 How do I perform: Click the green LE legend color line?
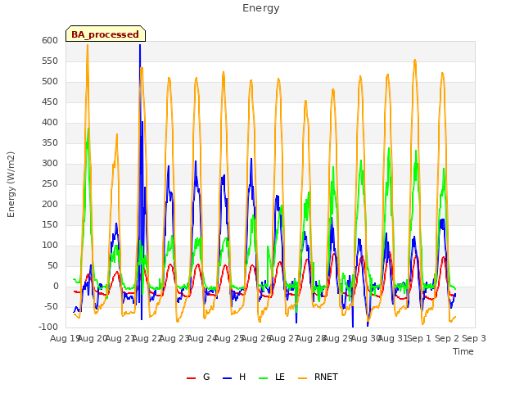coord(264,378)
